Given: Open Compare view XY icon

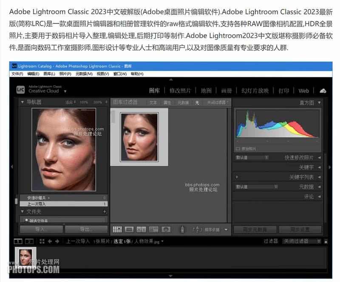Looking at the screenshot, I should (x=141, y=229).
